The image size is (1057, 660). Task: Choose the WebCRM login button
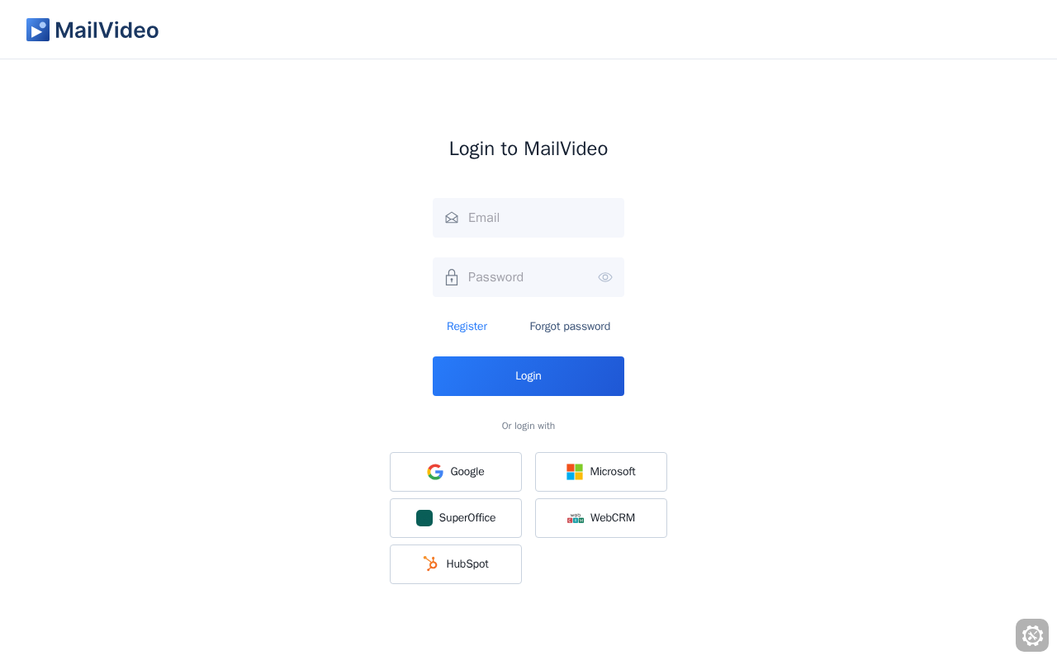pyautogui.click(x=601, y=518)
